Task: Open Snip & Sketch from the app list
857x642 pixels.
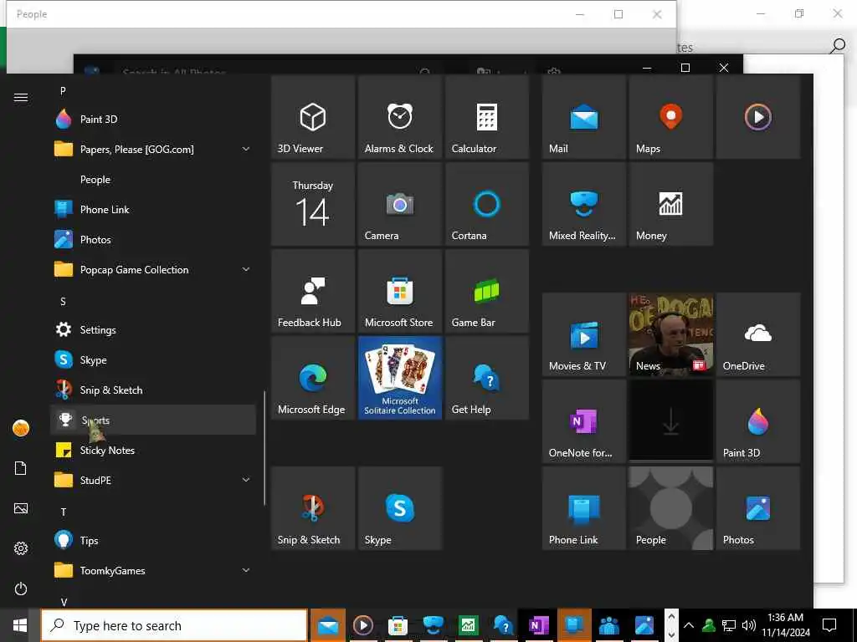Action: [x=152, y=390]
